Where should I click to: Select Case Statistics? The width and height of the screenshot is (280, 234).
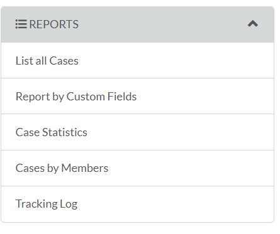coord(52,132)
